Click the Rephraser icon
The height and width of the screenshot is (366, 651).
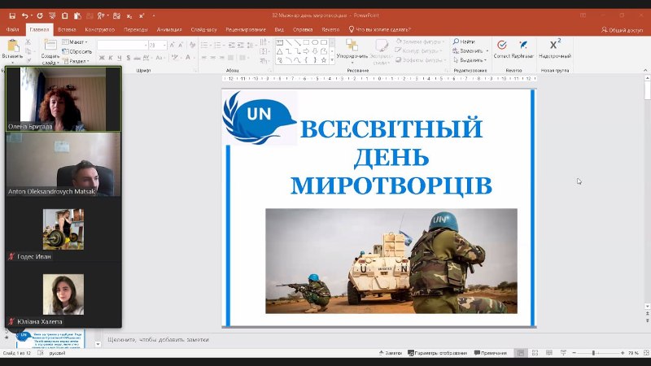[x=524, y=46]
